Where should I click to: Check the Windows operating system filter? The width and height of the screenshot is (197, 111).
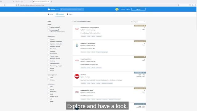pyautogui.click(x=49, y=80)
